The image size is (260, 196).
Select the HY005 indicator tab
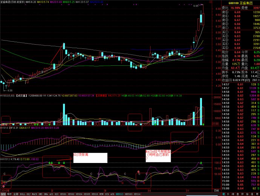click(x=87, y=194)
